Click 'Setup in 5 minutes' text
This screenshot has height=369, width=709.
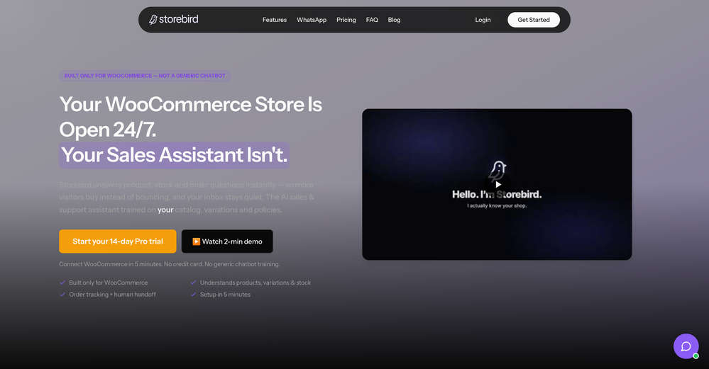[225, 295]
